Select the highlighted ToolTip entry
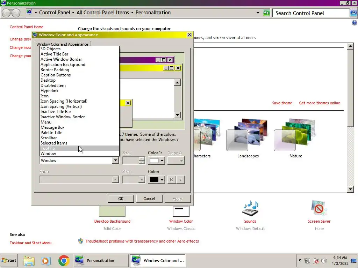 point(79,148)
